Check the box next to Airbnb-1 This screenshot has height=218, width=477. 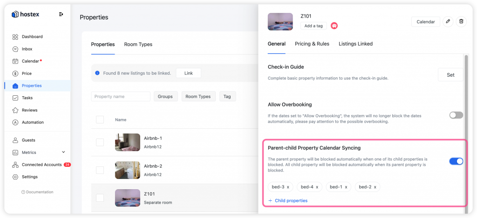(x=100, y=142)
